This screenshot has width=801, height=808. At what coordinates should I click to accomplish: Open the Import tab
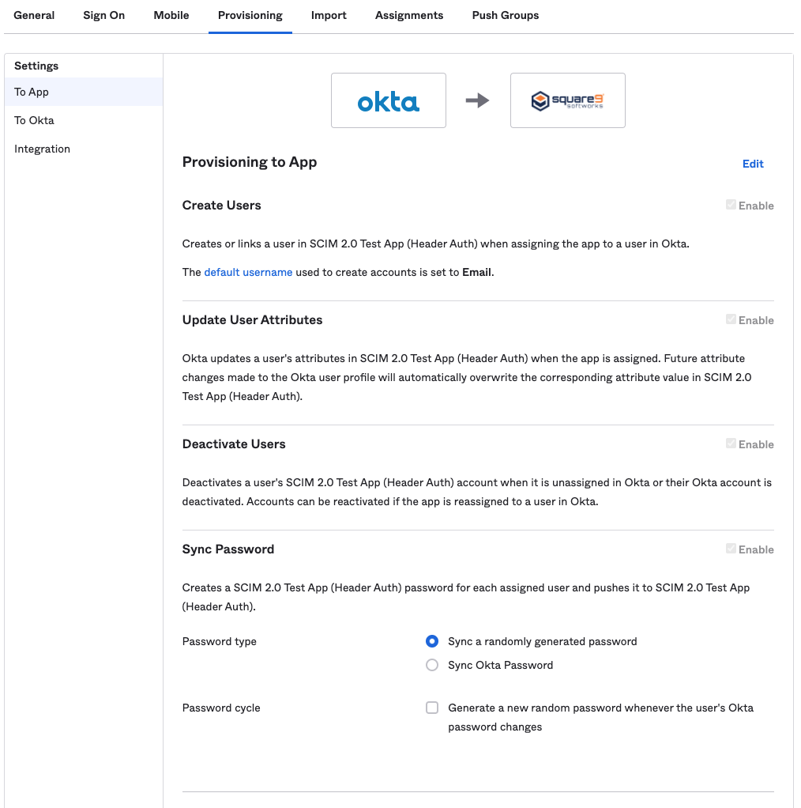tap(329, 15)
